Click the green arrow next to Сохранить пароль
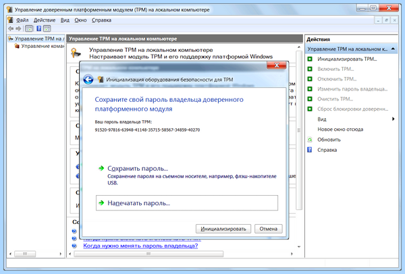This screenshot has width=405, height=274. [x=101, y=168]
